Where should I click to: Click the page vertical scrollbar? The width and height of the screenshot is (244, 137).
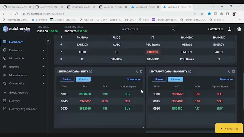point(243,91)
